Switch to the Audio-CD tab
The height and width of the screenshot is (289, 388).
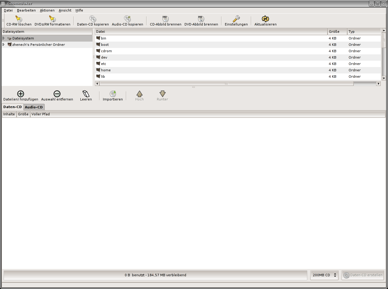point(34,107)
